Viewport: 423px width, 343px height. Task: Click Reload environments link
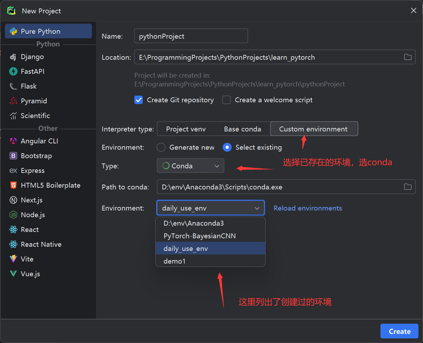pos(308,208)
